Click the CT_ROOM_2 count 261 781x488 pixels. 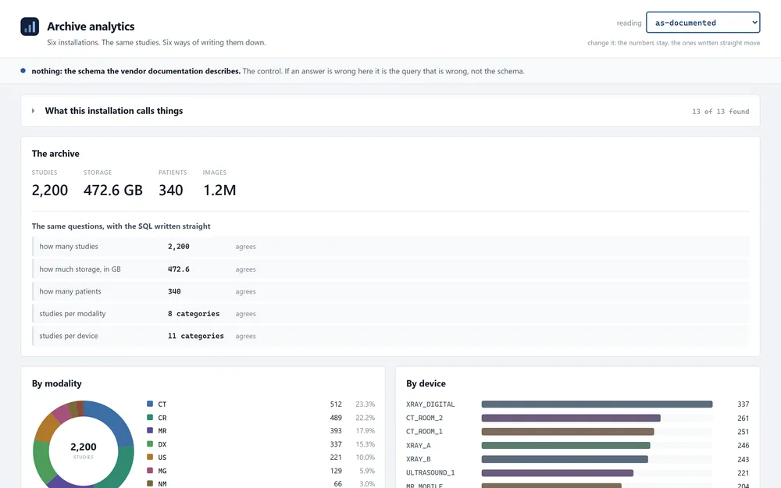click(x=744, y=419)
